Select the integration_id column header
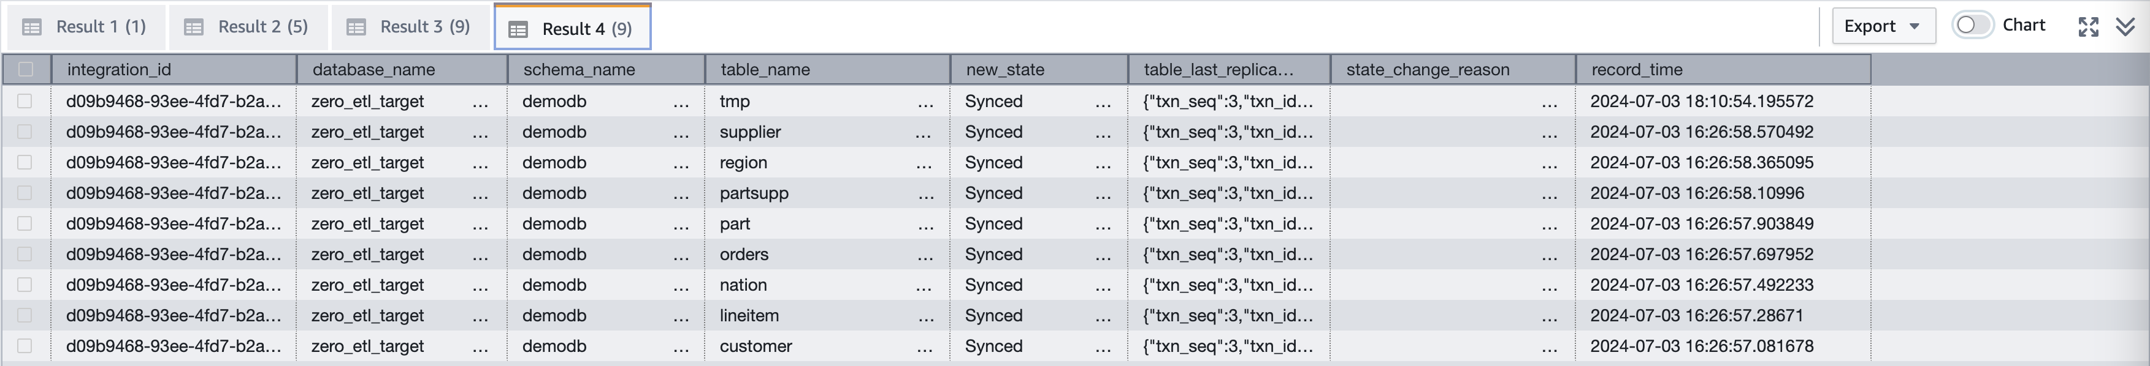Viewport: 2150px width, 366px height. (x=120, y=70)
